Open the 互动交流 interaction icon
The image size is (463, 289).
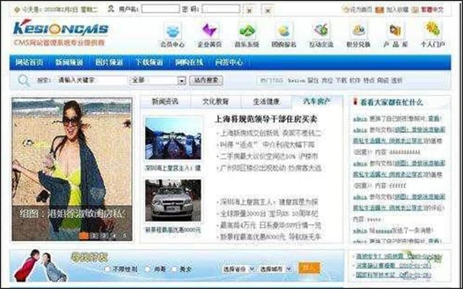321,31
